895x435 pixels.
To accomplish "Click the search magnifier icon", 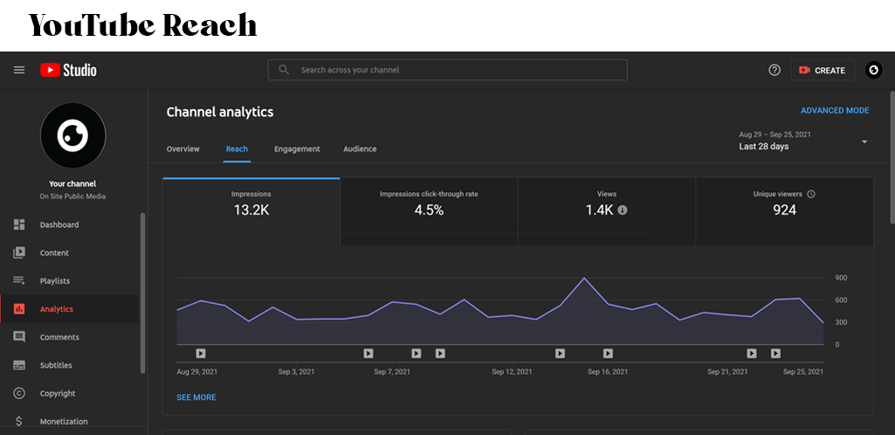I will tap(284, 70).
